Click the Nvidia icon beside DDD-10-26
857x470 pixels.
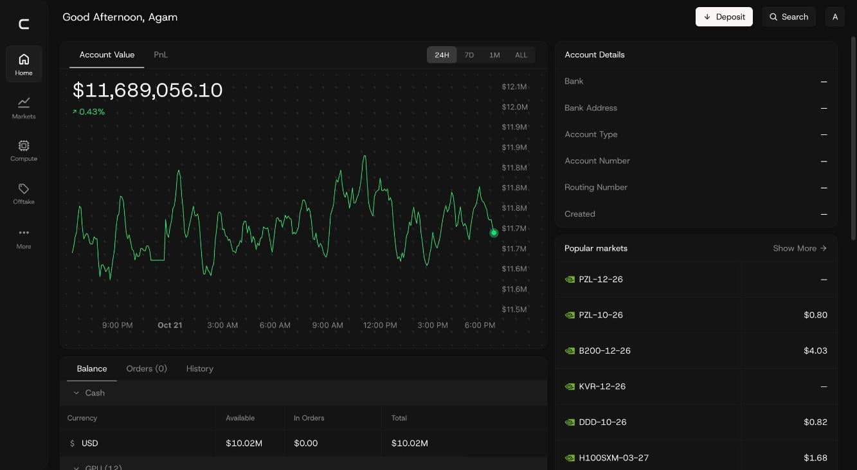tap(570, 422)
